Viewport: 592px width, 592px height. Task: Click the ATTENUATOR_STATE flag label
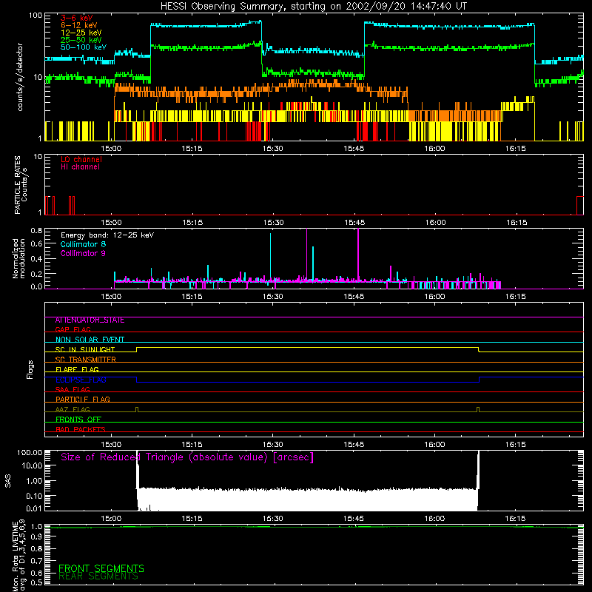point(90,320)
